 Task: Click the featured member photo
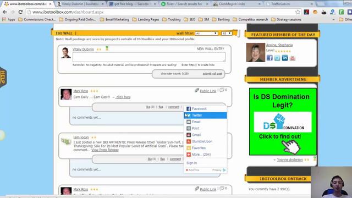255,52
